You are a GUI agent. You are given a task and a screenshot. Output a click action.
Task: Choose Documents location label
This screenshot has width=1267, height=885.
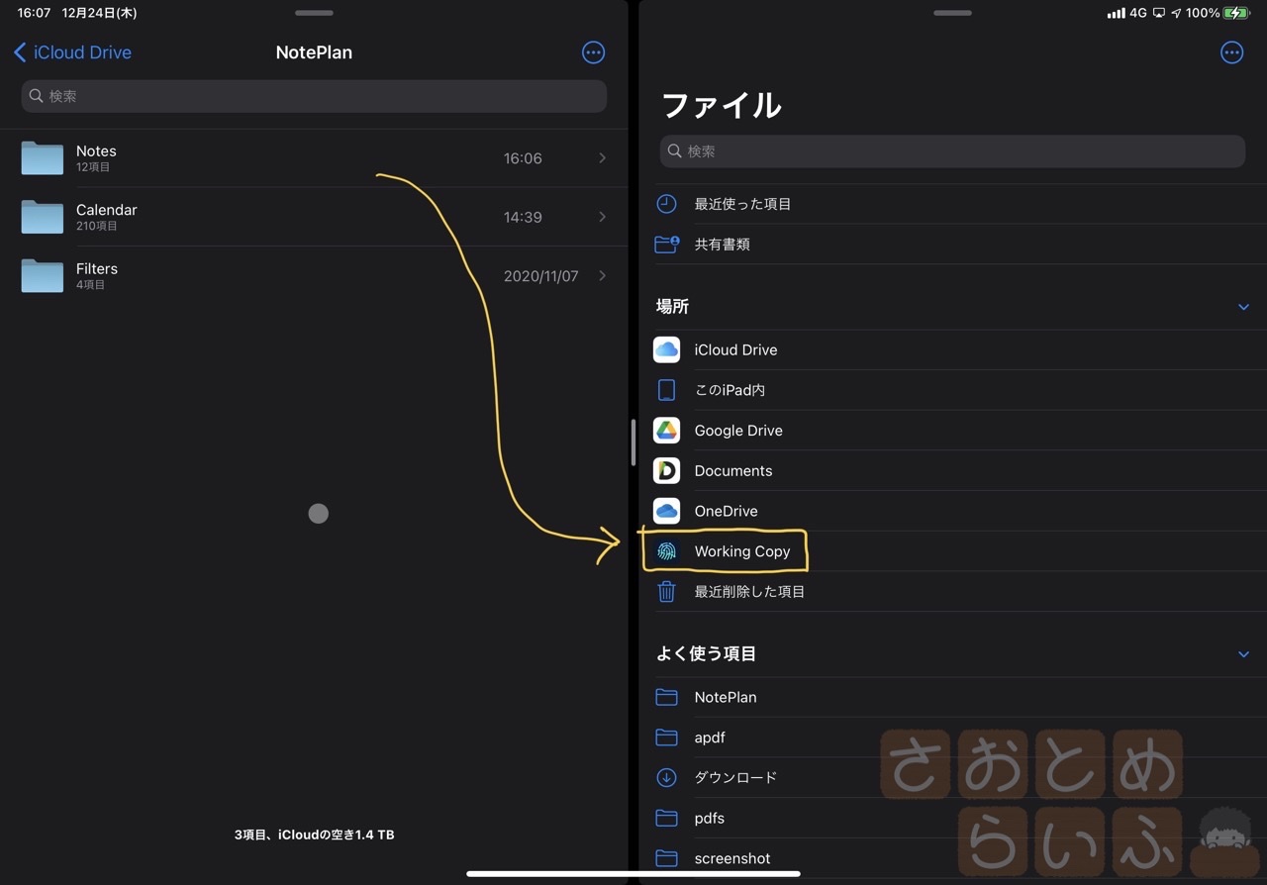733,471
